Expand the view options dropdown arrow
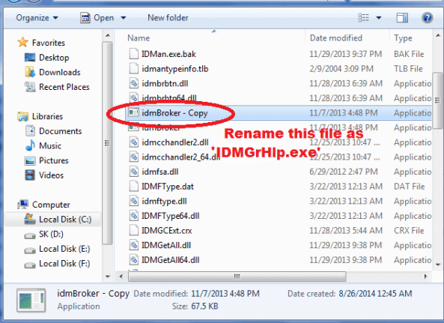 (x=379, y=18)
